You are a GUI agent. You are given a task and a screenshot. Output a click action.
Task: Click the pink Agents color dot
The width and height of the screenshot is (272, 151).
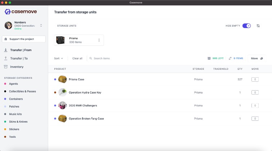coord(5,84)
